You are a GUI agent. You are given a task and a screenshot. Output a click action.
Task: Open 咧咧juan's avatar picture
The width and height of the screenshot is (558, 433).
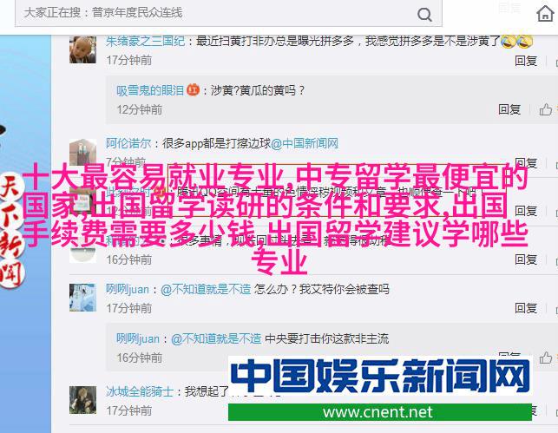(x=82, y=298)
